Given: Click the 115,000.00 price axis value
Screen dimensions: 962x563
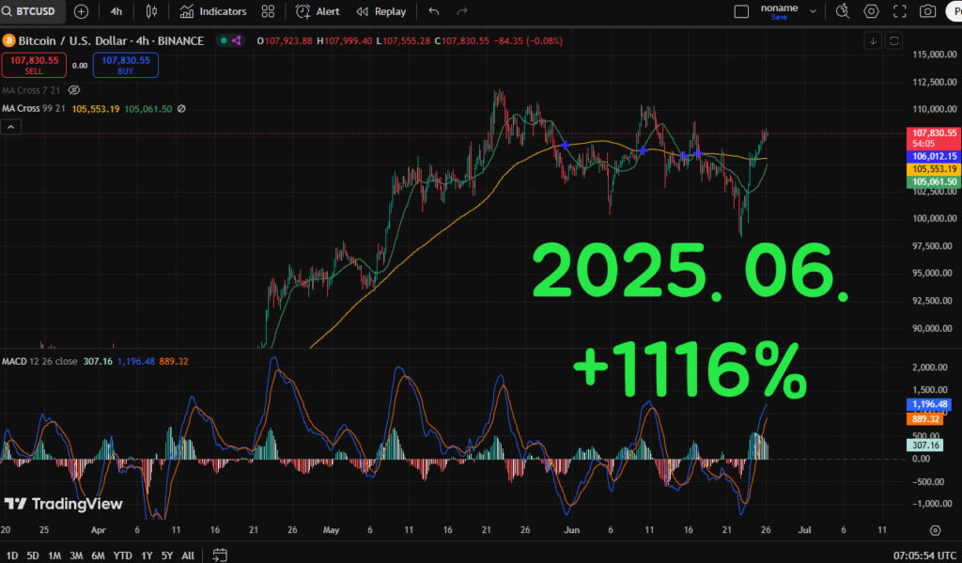Looking at the screenshot, I should (935, 55).
